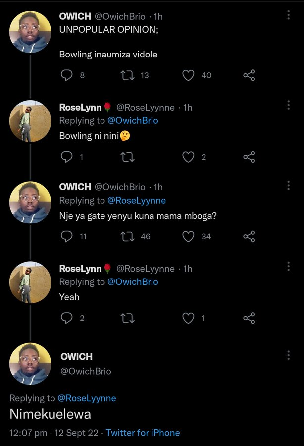The image size is (304, 446).
Task: View RoseLynn's avatar beside 'Bowling ni nini'
Action: 30,121
